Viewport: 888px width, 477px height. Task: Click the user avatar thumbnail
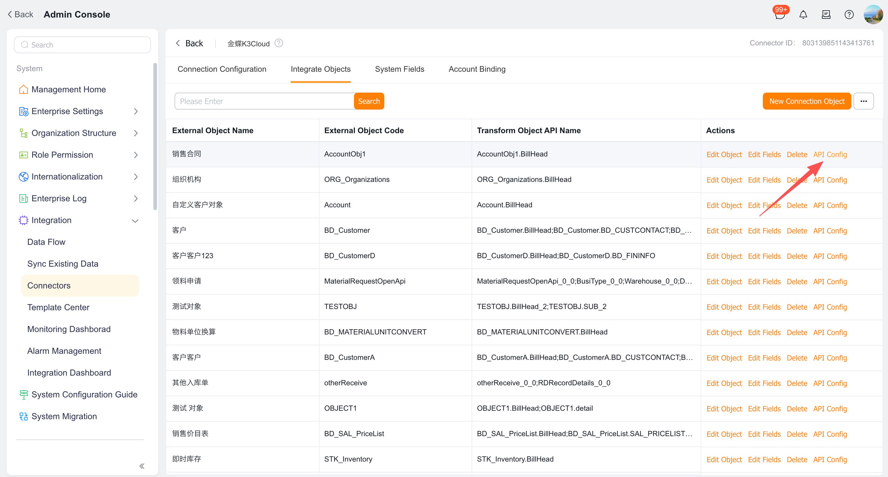(873, 15)
